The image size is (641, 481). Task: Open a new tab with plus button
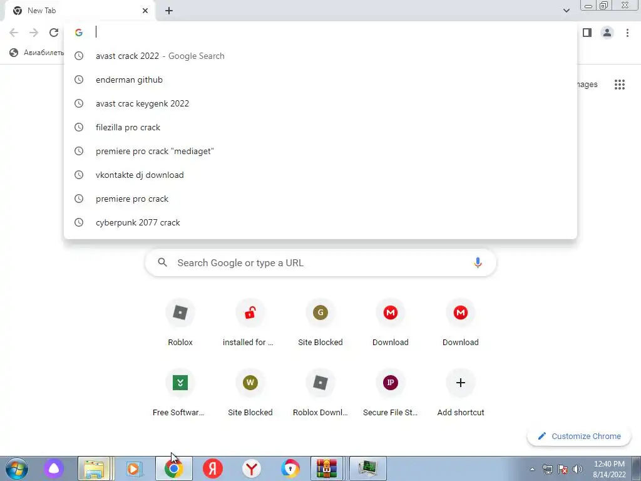169,11
